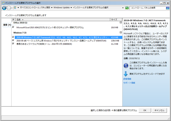Select the 重要 (4) category tab

click(7, 25)
